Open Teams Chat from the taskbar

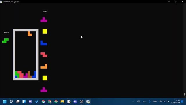(30, 101)
